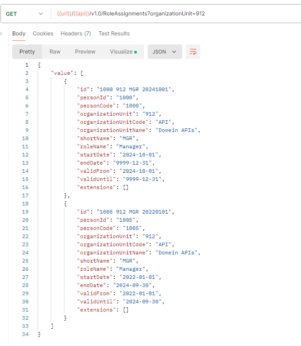Open the GET method dropdown
The image size is (301, 346).
tap(25, 14)
